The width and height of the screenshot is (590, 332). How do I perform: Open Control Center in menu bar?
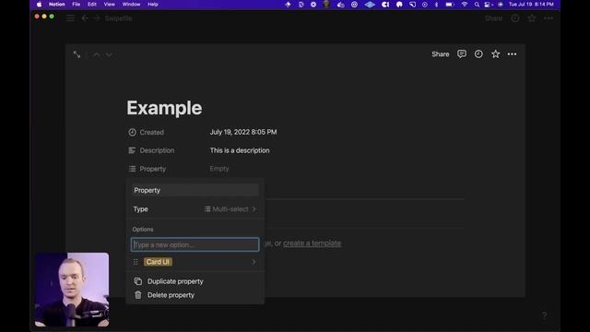pyautogui.click(x=489, y=5)
